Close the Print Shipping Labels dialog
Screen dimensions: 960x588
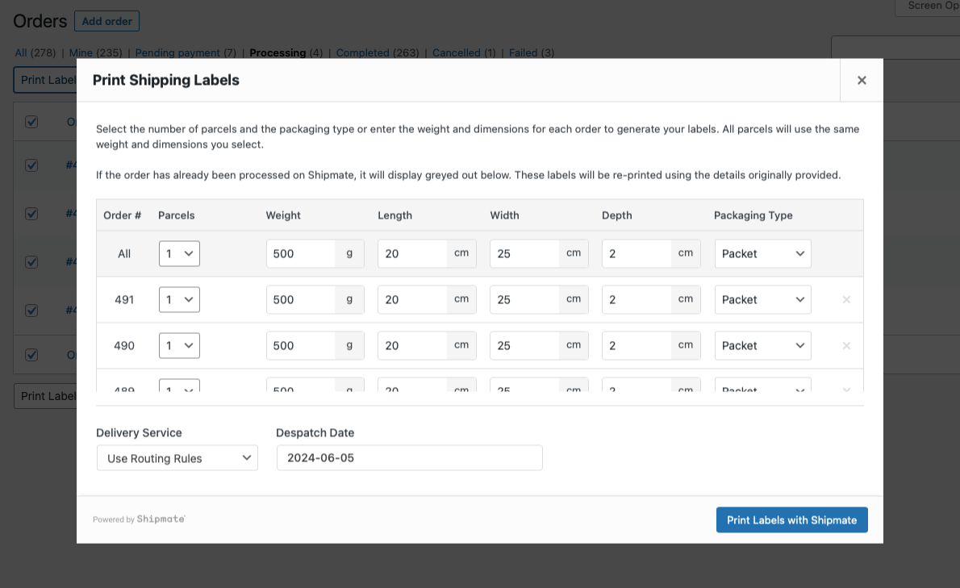click(862, 80)
